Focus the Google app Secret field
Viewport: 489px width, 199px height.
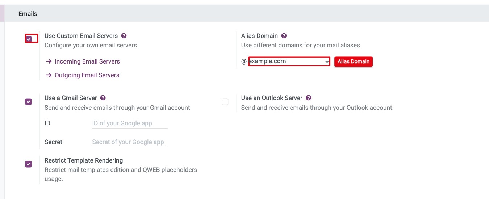[130, 142]
